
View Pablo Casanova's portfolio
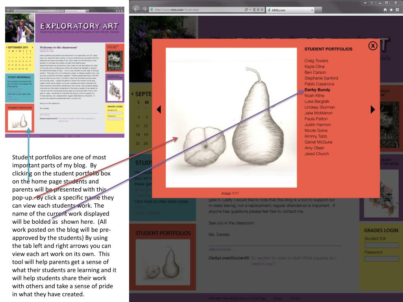[319, 84]
